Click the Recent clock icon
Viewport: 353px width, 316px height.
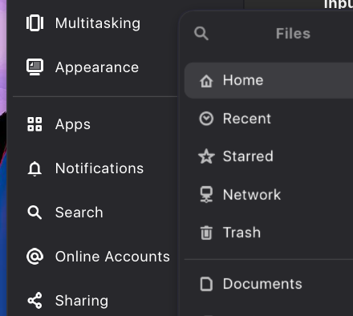tap(206, 119)
